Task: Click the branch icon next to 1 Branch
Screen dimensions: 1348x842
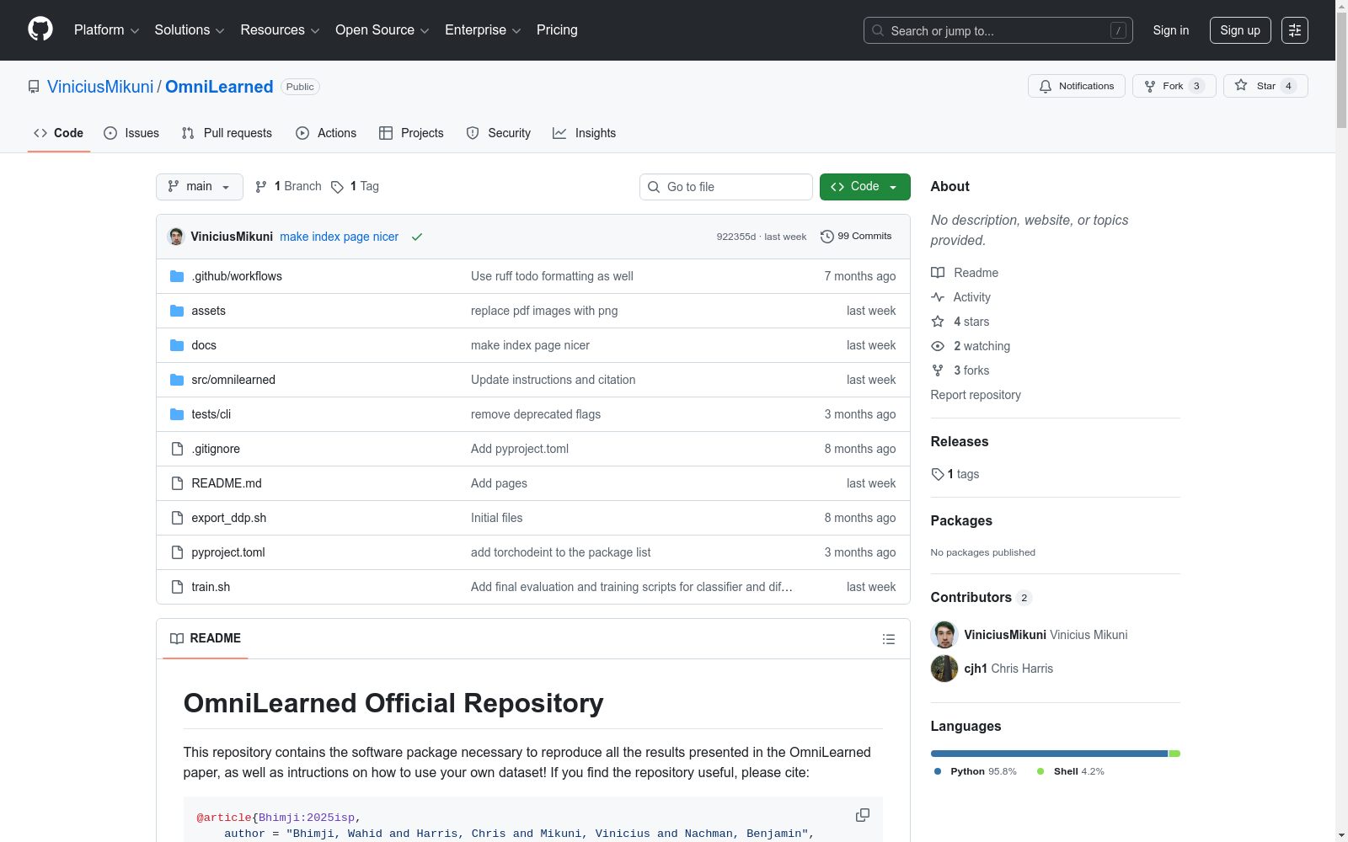Action: (x=261, y=187)
